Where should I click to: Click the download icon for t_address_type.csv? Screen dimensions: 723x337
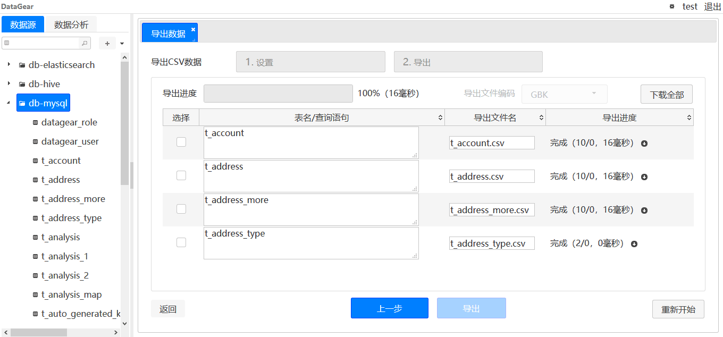[x=633, y=243]
